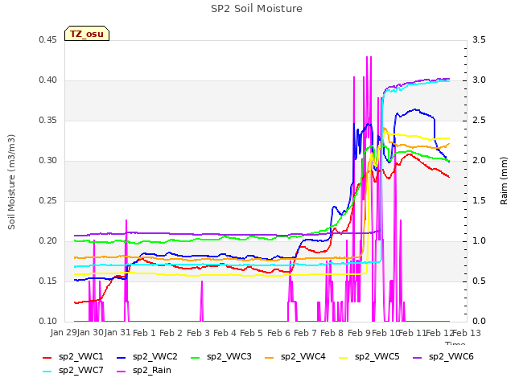Click the sp2_VWC3 legend entry
The height and width of the screenshot is (386, 515).
(x=221, y=357)
